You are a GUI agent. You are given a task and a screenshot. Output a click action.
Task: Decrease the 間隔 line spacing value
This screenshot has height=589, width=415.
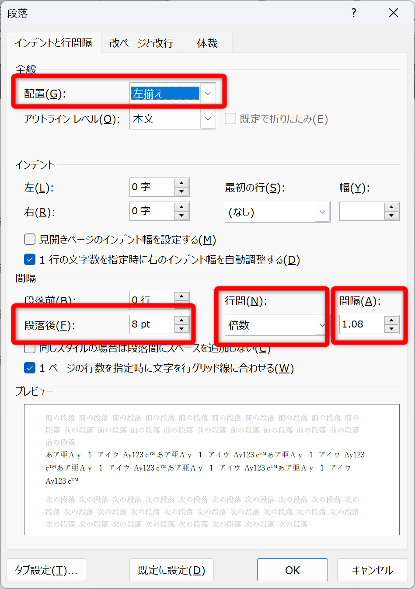click(x=391, y=329)
